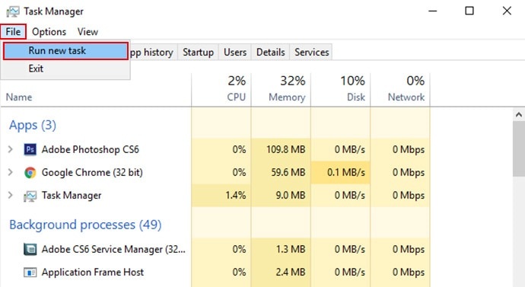Select Adobe CS6 Service Manager name
This screenshot has height=287, width=525.
click(113, 249)
